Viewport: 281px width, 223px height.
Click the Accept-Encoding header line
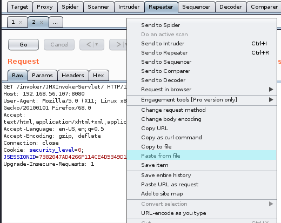pyautogui.click(x=52, y=136)
